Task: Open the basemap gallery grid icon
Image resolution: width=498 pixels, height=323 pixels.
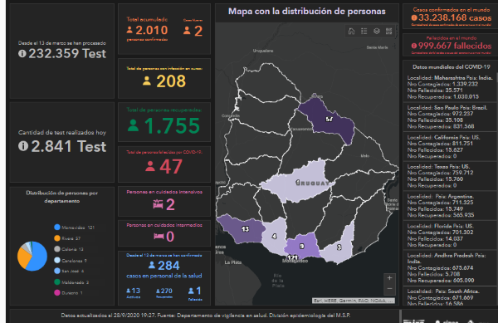Action: (x=389, y=31)
